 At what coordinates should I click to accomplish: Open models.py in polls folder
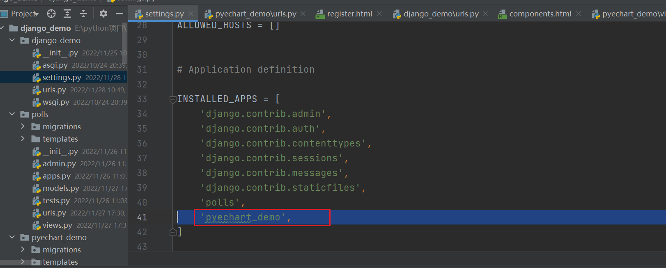coord(61,188)
